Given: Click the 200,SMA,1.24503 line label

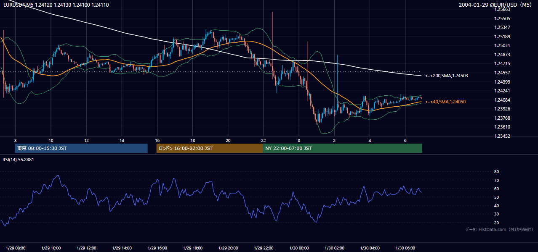Looking at the screenshot, I should (x=446, y=76).
